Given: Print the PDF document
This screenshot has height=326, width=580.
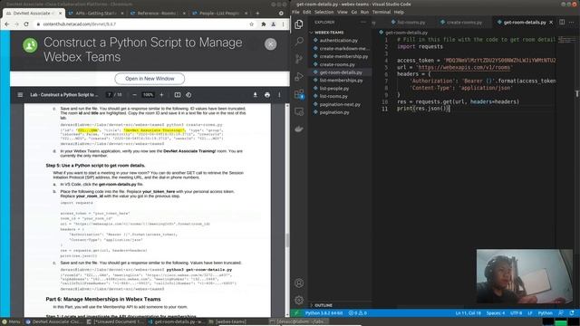Looking at the screenshot, I should pyautogui.click(x=267, y=95).
